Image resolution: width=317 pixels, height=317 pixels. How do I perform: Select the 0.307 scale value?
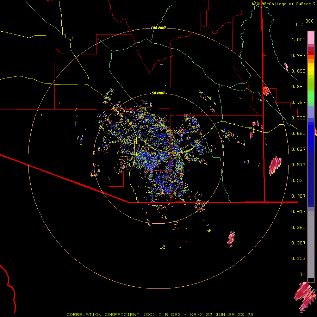tap(298, 243)
